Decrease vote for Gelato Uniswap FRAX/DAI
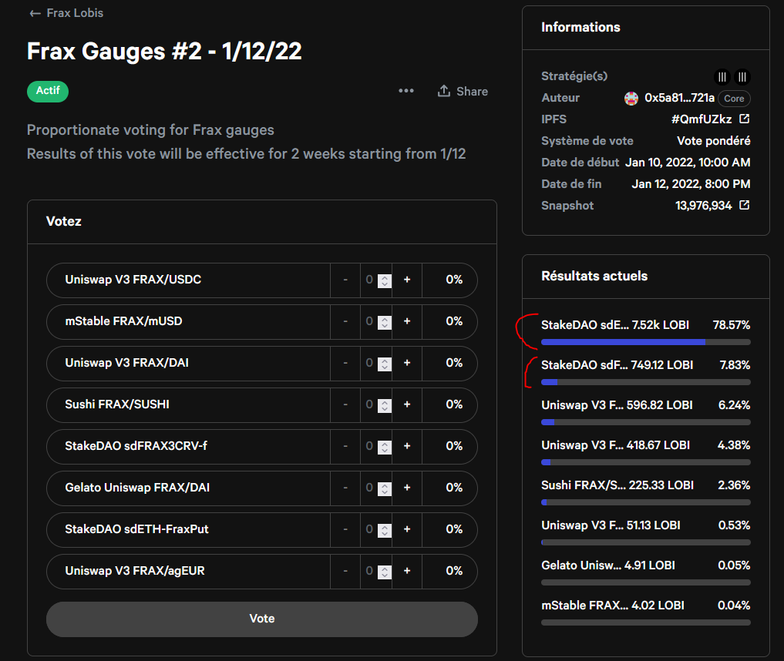The width and height of the screenshot is (784, 661). pos(345,488)
